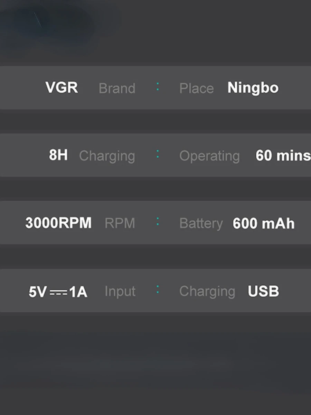Click the USB charging value
The image size is (311, 415).
[263, 291]
